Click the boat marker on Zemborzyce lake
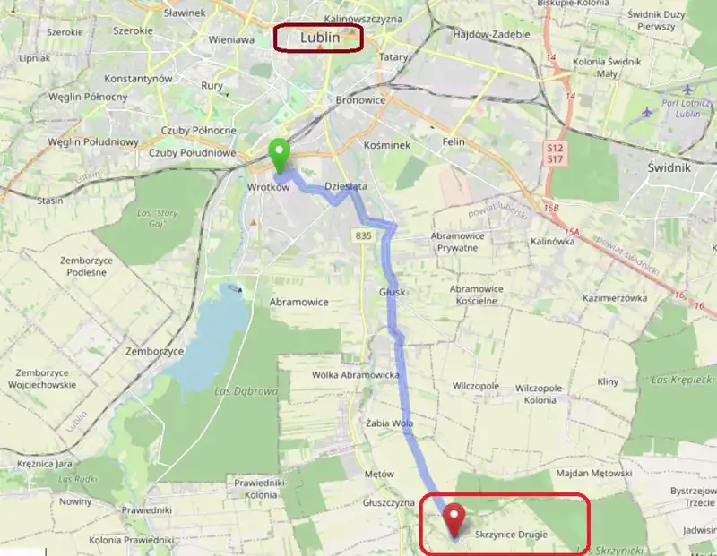 click(x=240, y=290)
